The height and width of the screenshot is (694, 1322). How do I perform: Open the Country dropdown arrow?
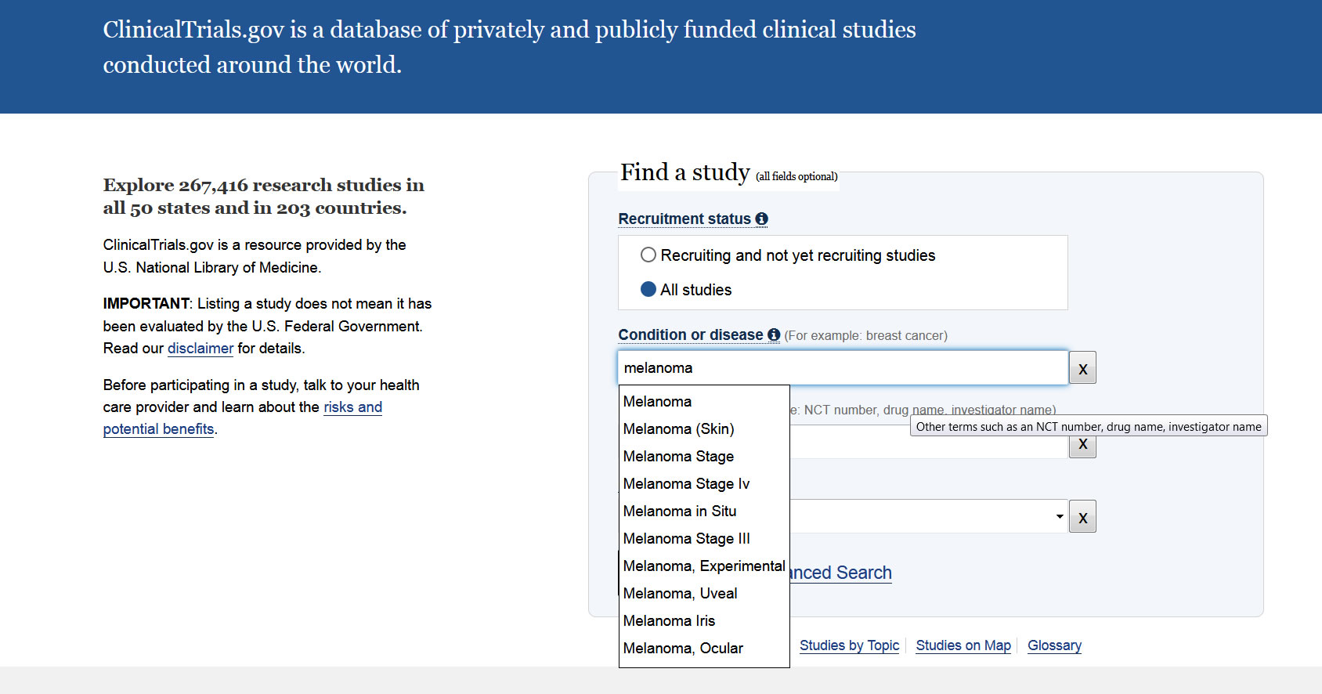pyautogui.click(x=1059, y=517)
